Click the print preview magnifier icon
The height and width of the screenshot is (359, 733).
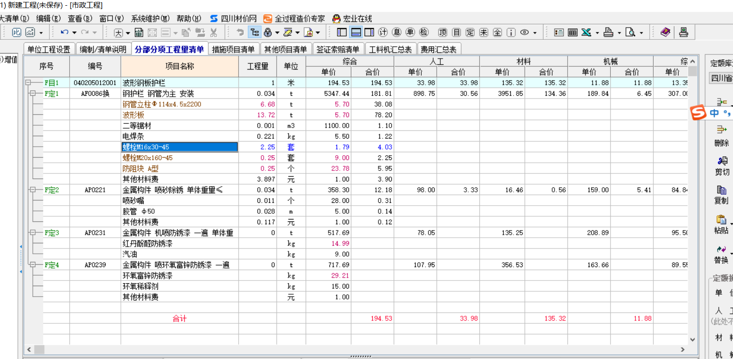tap(631, 32)
